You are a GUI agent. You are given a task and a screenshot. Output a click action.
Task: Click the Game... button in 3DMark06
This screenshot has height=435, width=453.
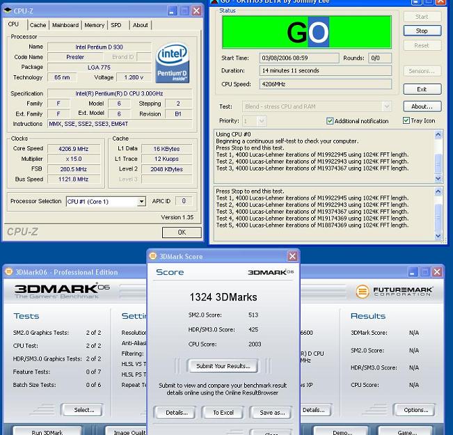click(x=406, y=432)
